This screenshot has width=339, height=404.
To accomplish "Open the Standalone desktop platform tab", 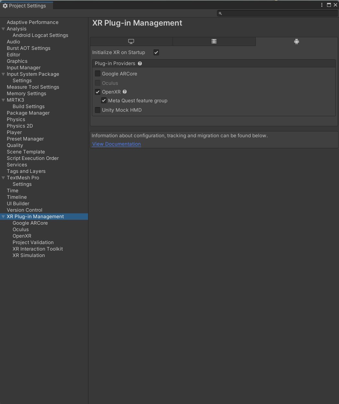I will click(131, 41).
